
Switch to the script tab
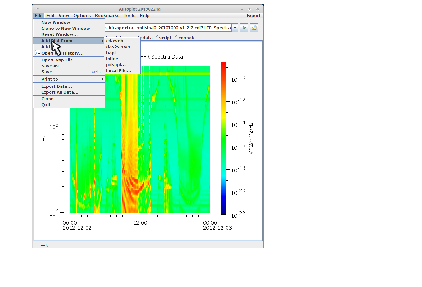(165, 38)
